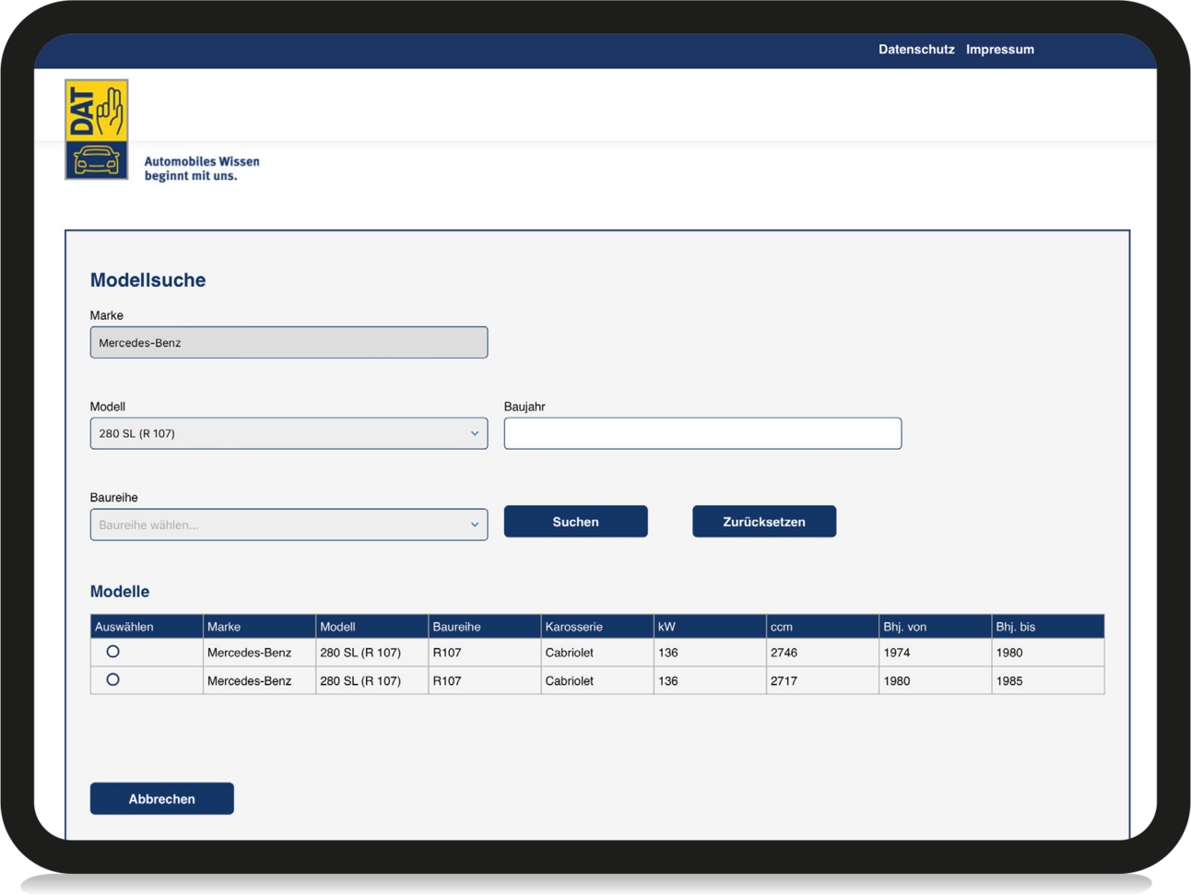Expand the Modell dropdown chevron

pos(475,433)
